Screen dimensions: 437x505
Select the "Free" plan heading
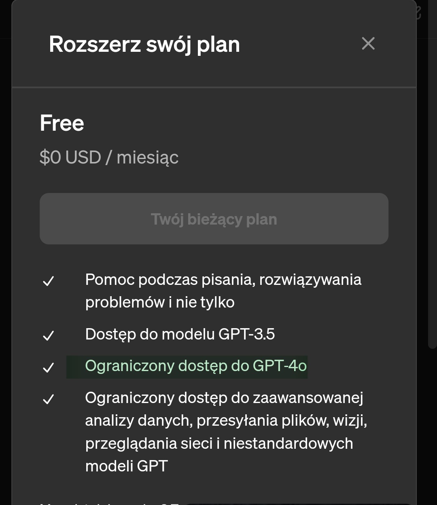(62, 123)
